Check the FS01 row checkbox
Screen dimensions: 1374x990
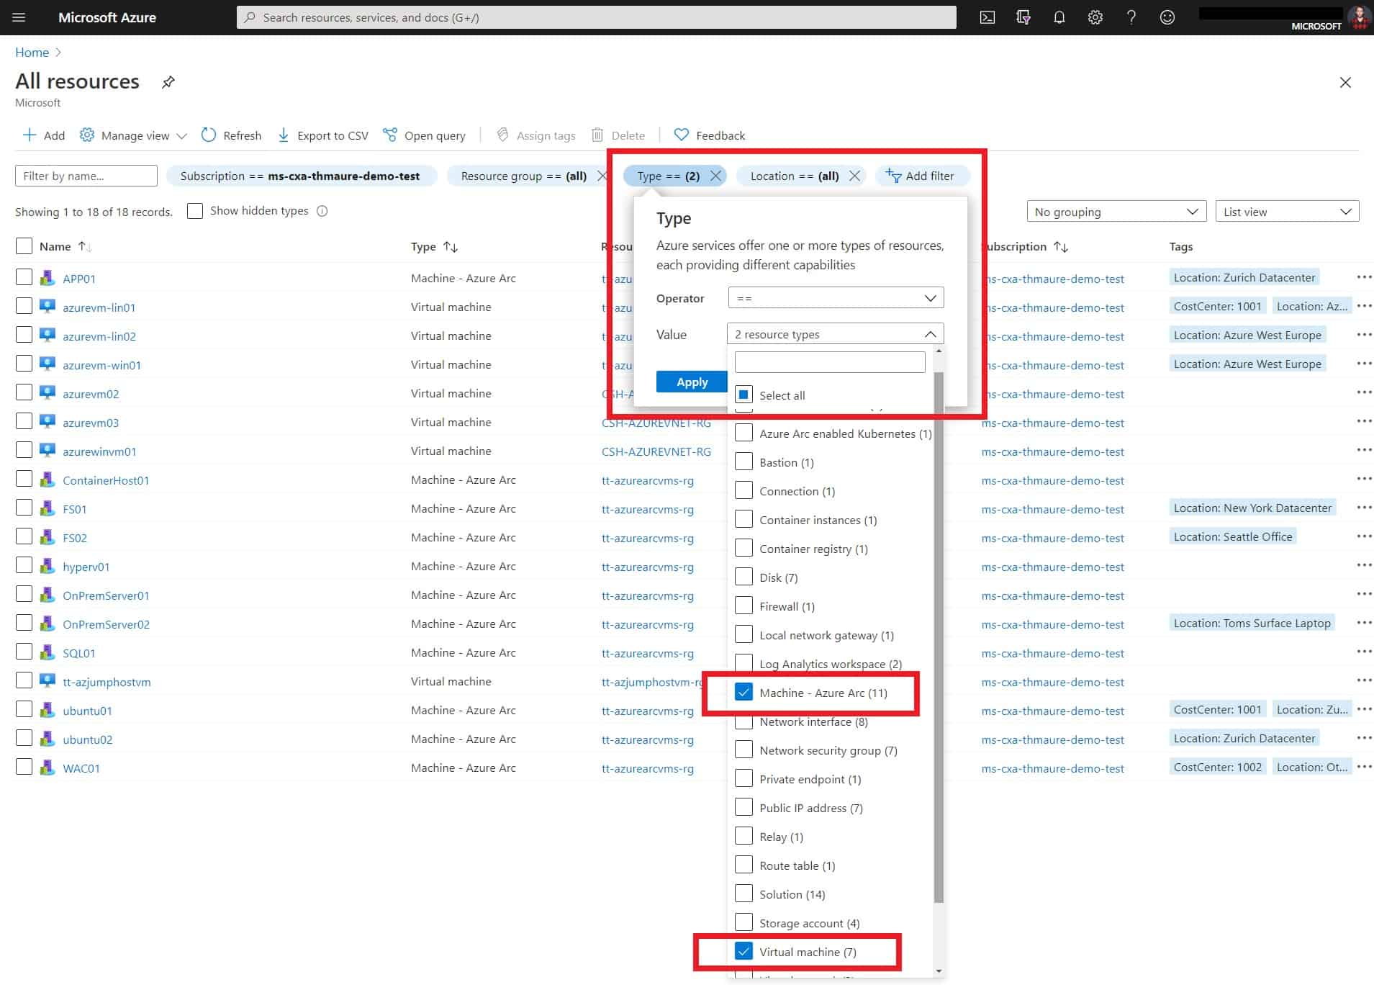point(24,508)
